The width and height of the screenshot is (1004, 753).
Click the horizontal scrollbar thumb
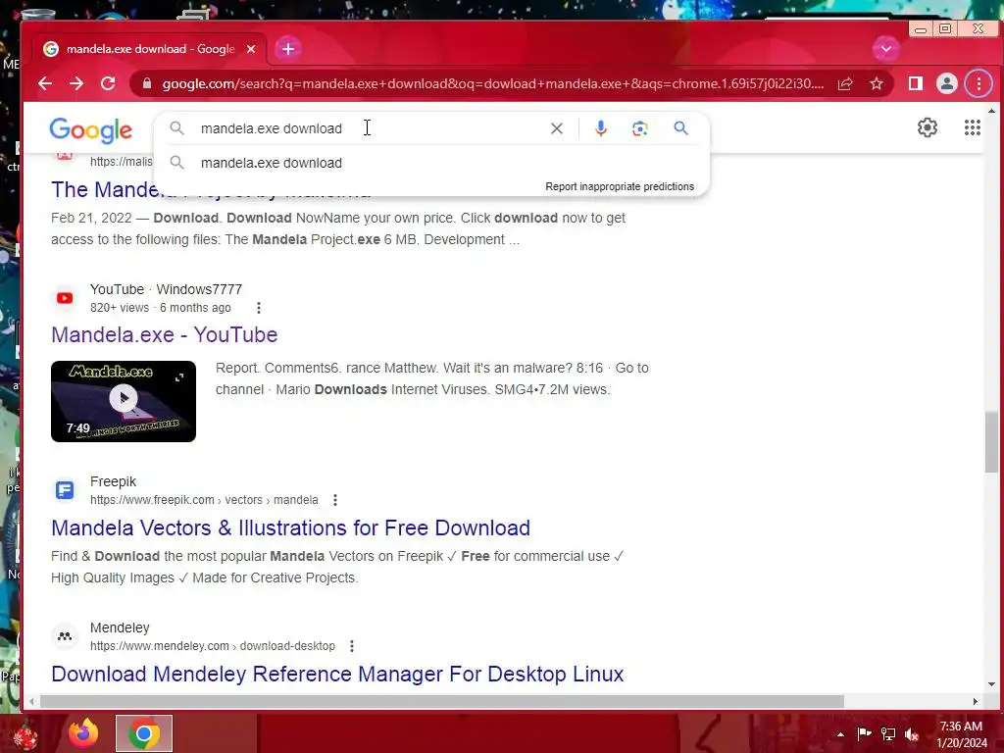(442, 701)
